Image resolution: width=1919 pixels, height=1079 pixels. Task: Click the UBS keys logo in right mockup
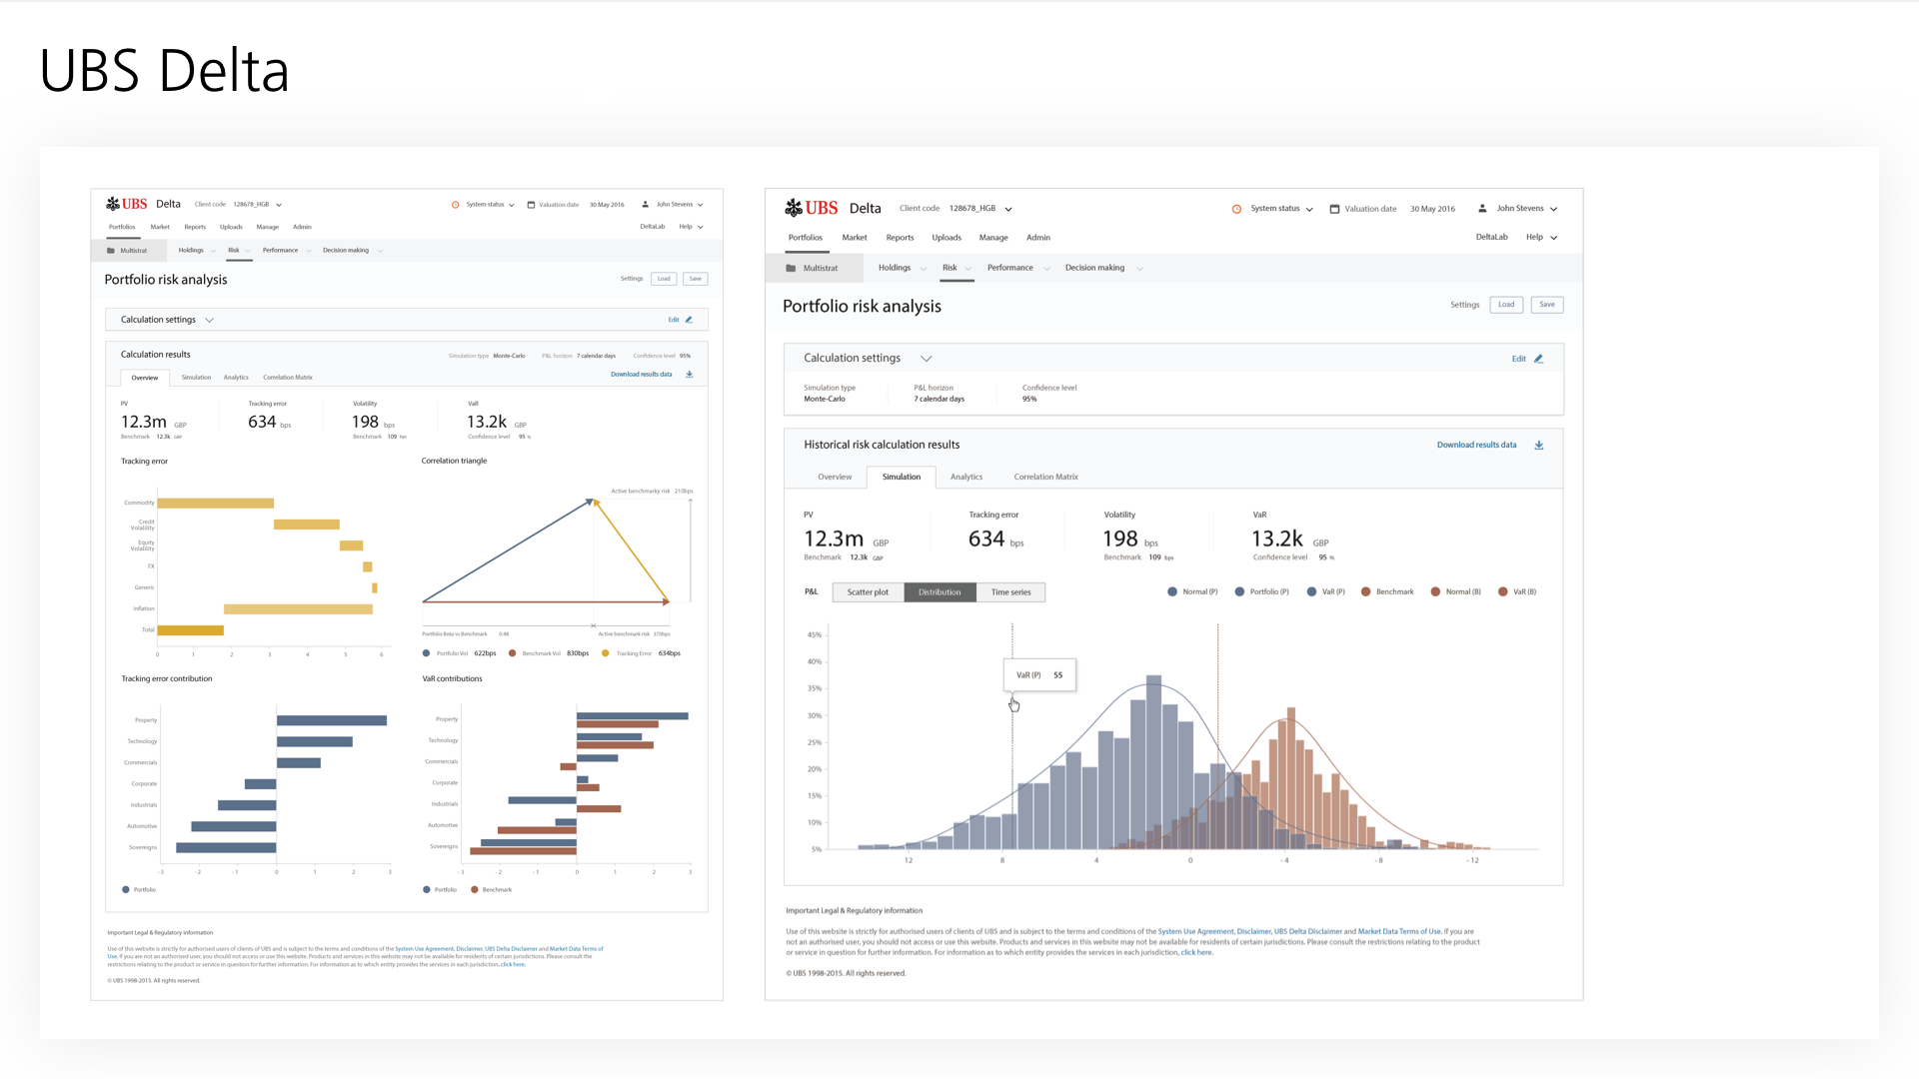click(x=794, y=208)
